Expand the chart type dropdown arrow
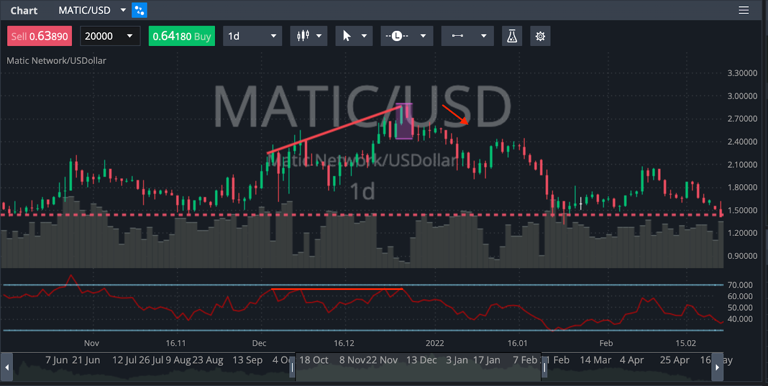This screenshot has width=768, height=386. coord(319,36)
